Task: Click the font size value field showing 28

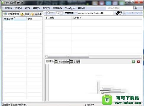Action: 57,13
